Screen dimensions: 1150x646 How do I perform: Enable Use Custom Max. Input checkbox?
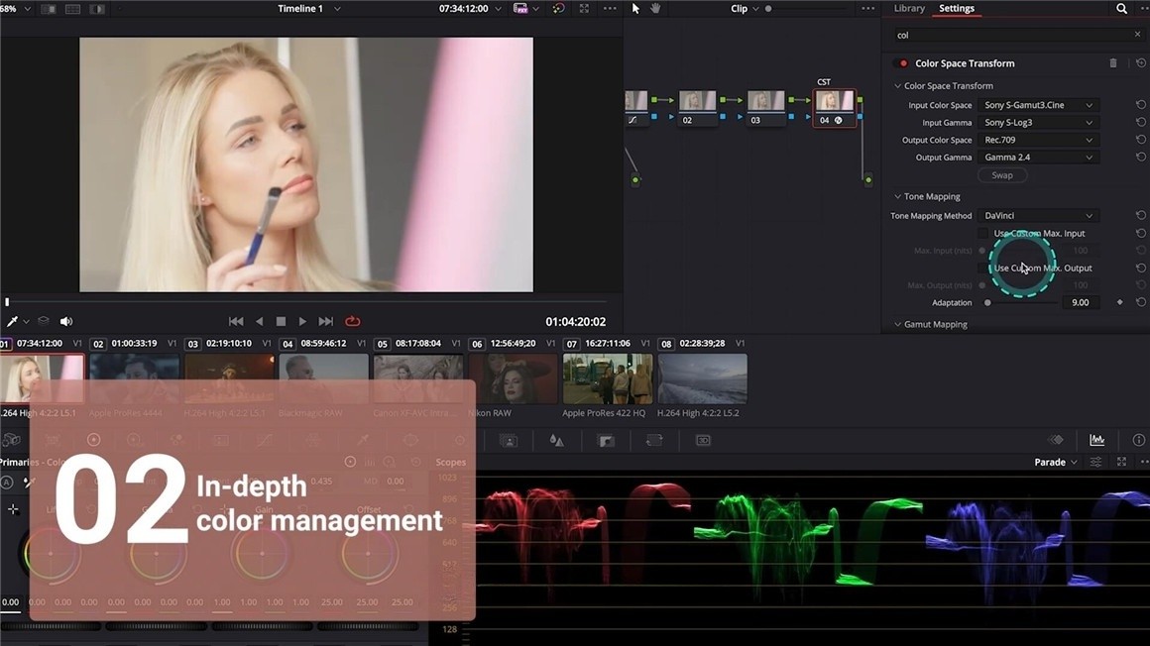pos(982,234)
